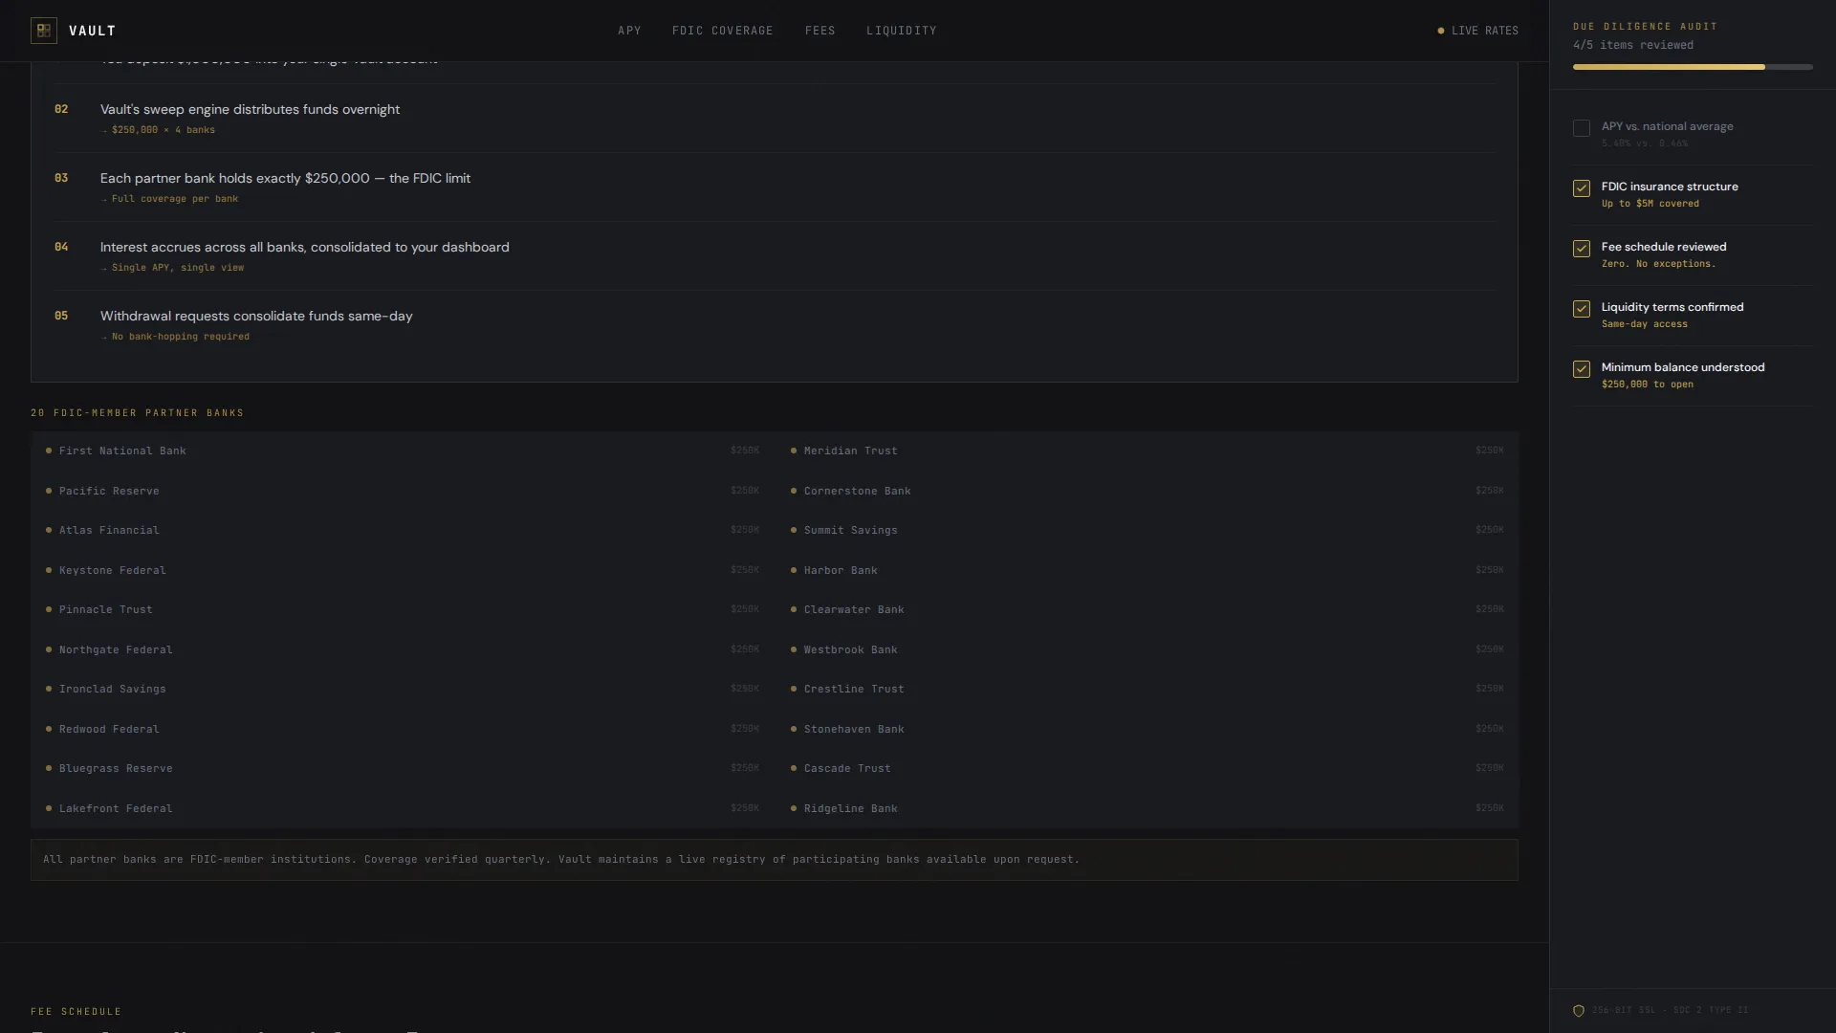The width and height of the screenshot is (1836, 1033).
Task: Click step 03 partner bank FDIC limit text
Action: pos(285,178)
